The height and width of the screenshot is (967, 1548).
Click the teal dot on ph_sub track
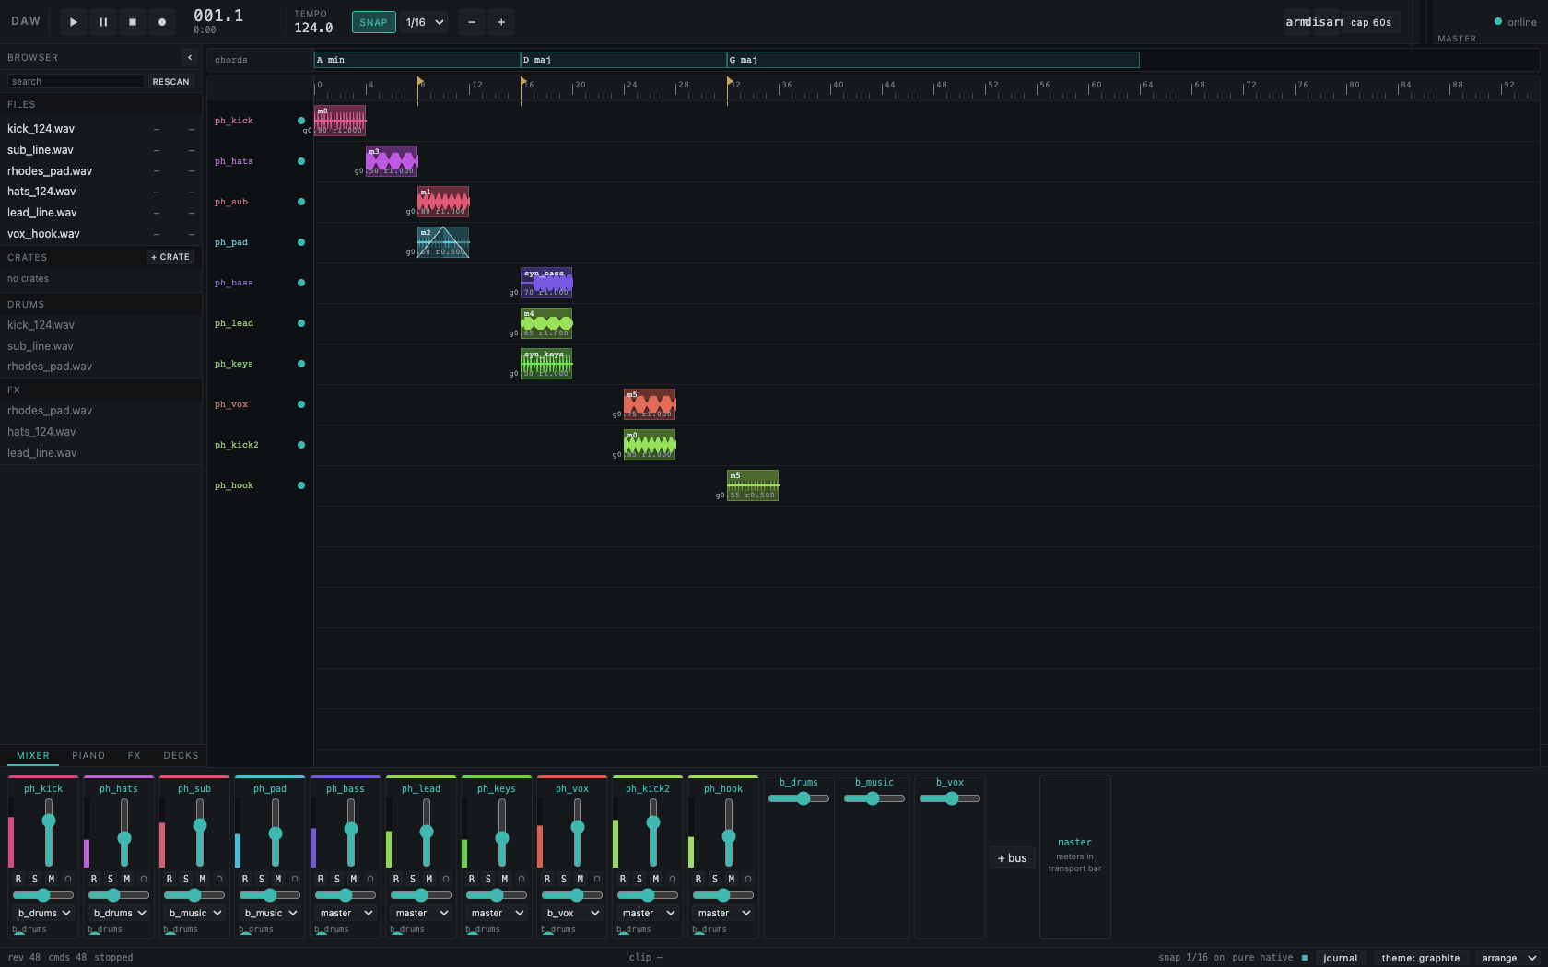point(301,202)
